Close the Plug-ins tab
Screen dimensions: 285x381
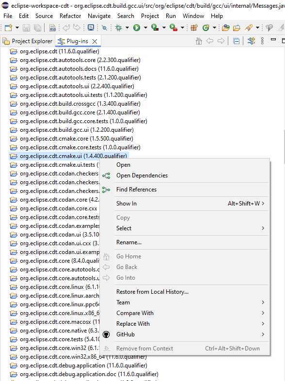point(95,41)
